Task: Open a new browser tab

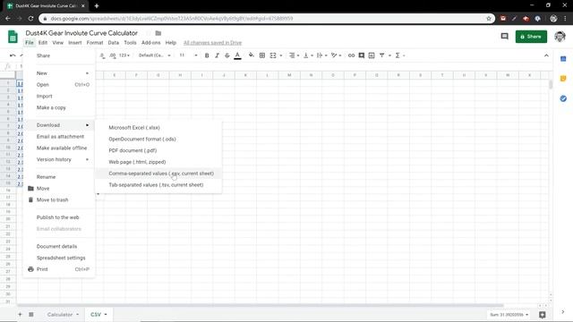Action: coord(97,6)
